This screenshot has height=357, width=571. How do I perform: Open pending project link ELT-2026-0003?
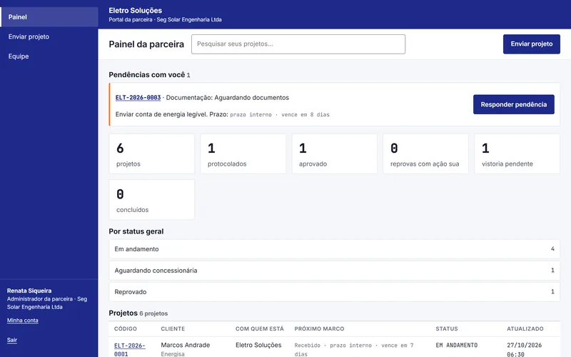click(x=138, y=98)
